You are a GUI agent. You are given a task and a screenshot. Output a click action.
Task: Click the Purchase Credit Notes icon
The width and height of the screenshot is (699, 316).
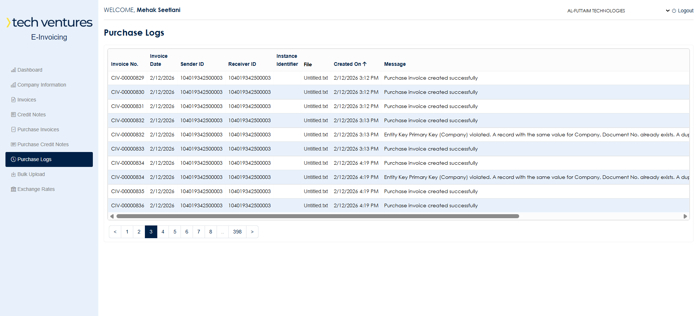point(13,144)
